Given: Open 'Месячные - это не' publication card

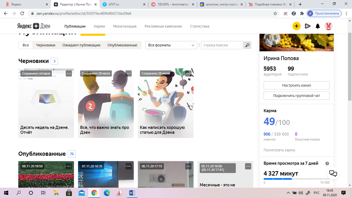Looking at the screenshot, I should (225, 175).
